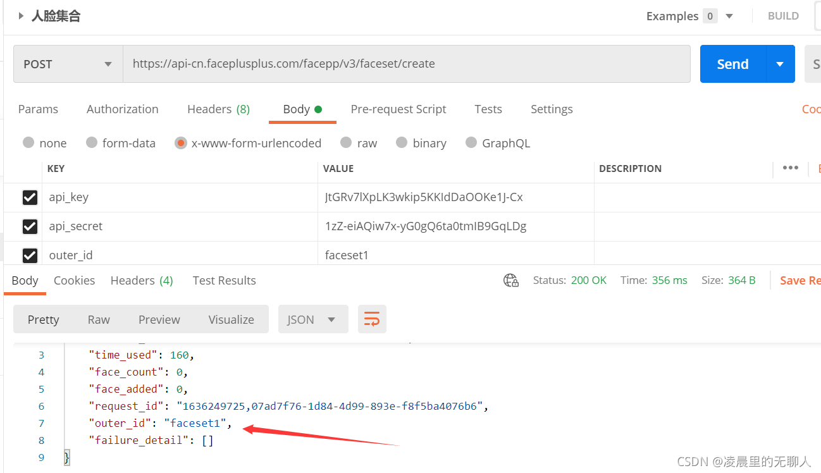Open the POST method dropdown

[x=68, y=64]
